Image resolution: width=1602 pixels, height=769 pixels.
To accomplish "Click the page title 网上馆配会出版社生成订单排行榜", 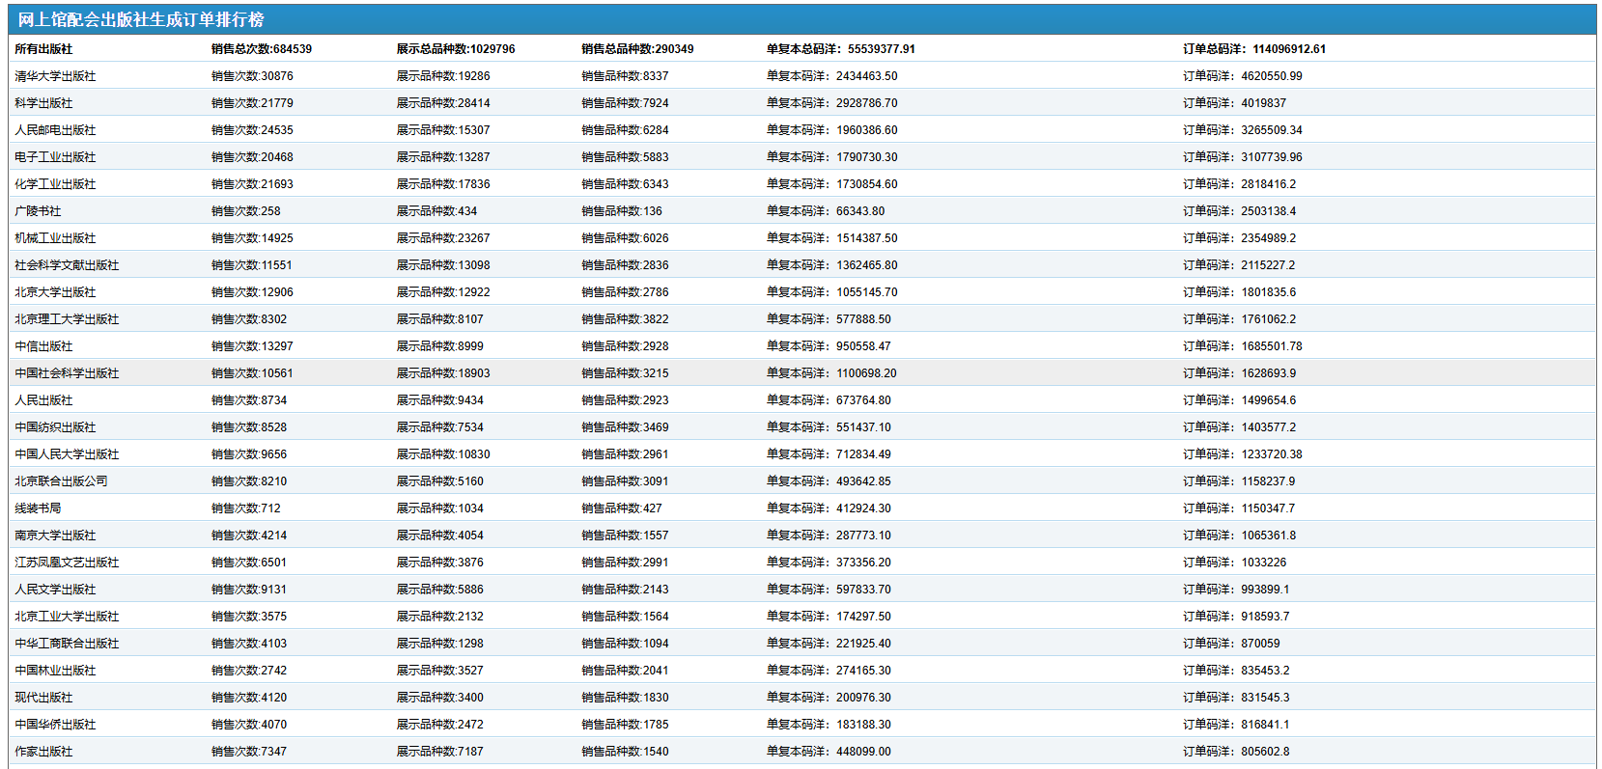I will [141, 19].
